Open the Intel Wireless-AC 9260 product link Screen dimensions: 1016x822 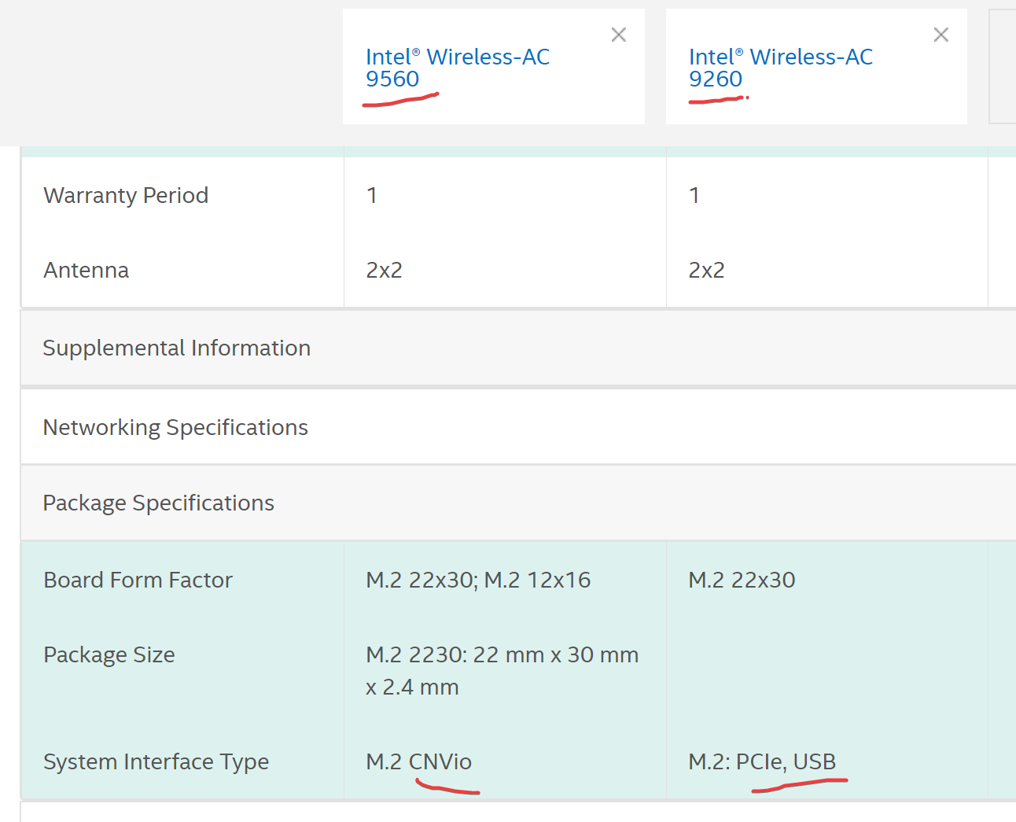point(781,68)
